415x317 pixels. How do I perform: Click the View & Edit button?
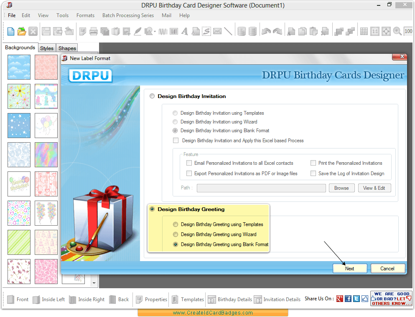click(374, 188)
